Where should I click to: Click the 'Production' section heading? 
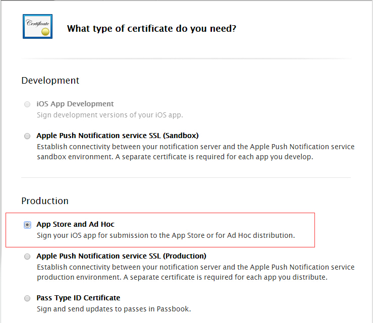coord(45,201)
